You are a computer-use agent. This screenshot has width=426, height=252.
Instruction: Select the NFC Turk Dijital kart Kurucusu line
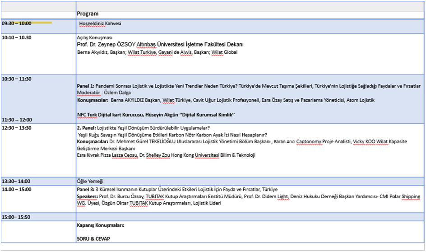pyautogui.click(x=156, y=115)
